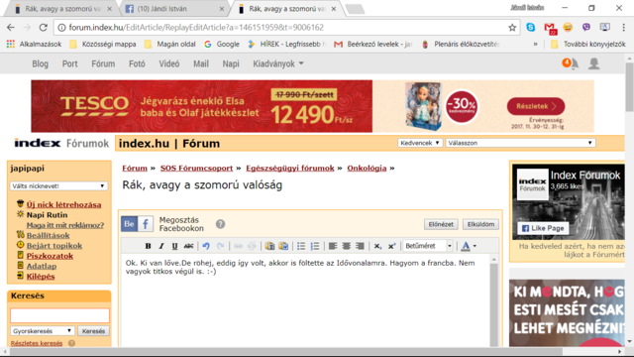Click inside message text editor area

(306, 300)
